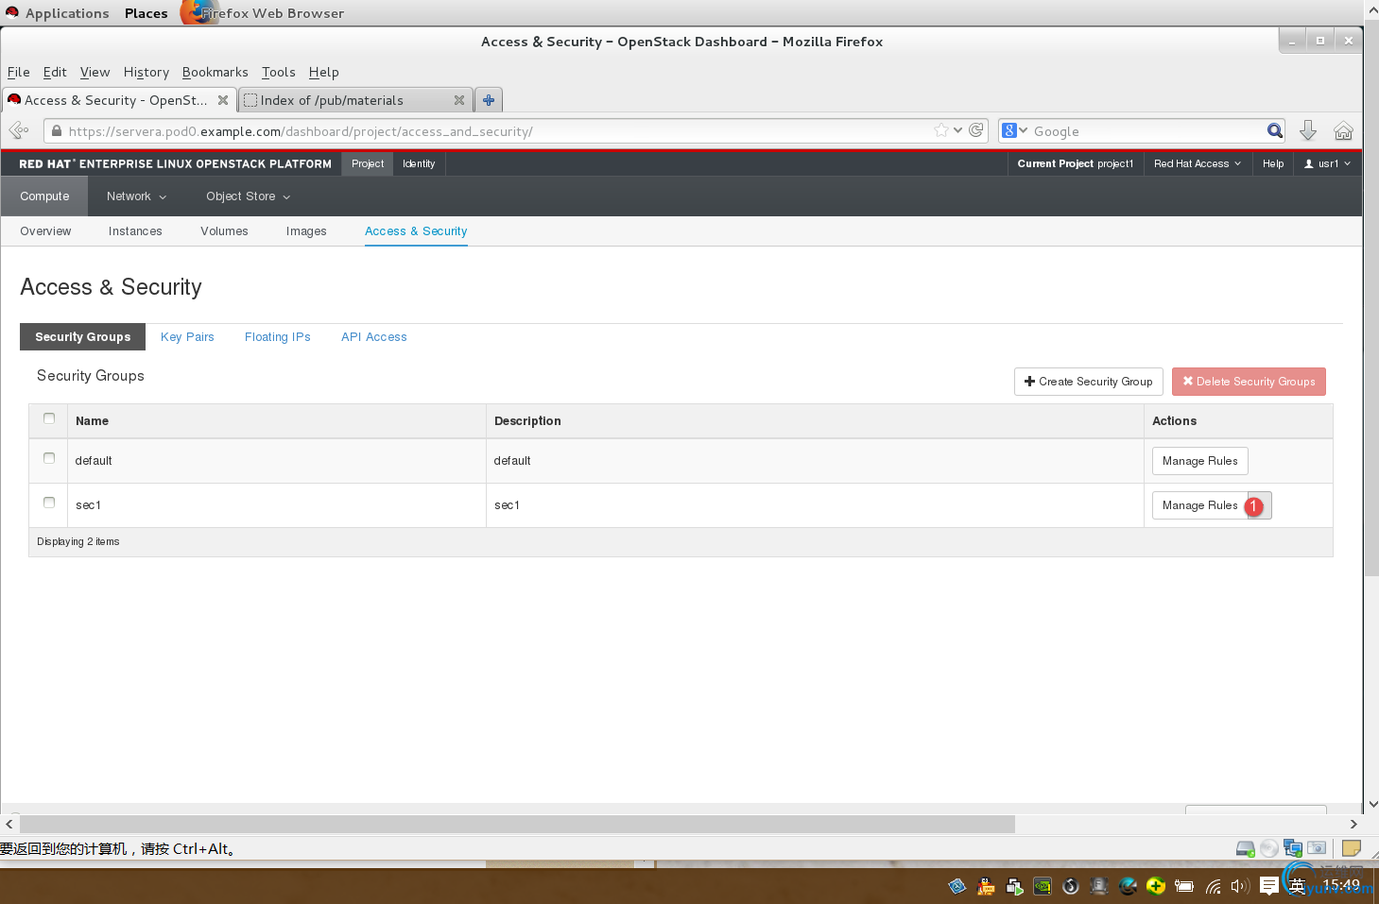Bookmark this page with the star icon

pos(941,130)
